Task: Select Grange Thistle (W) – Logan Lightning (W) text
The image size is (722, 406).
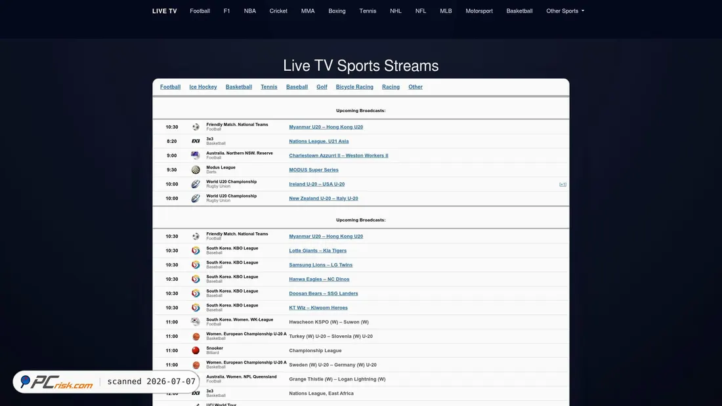Action: coord(337,379)
